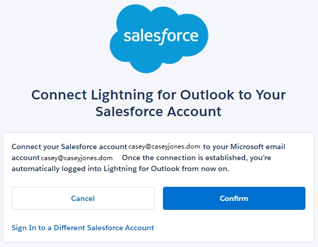The height and width of the screenshot is (247, 318).
Task: Click the gray background left of the logo
Action: pos(52,37)
